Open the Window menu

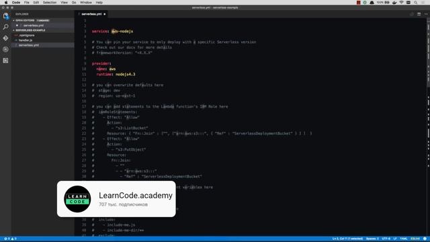[86, 3]
